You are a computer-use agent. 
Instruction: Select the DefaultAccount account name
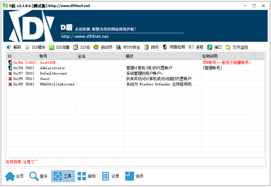(x=54, y=73)
